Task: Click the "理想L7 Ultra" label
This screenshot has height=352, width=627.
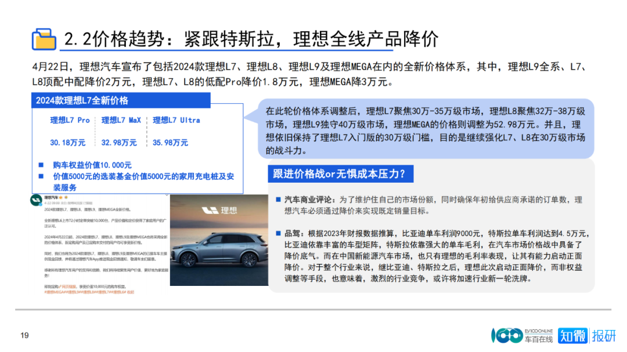Action: point(176,120)
